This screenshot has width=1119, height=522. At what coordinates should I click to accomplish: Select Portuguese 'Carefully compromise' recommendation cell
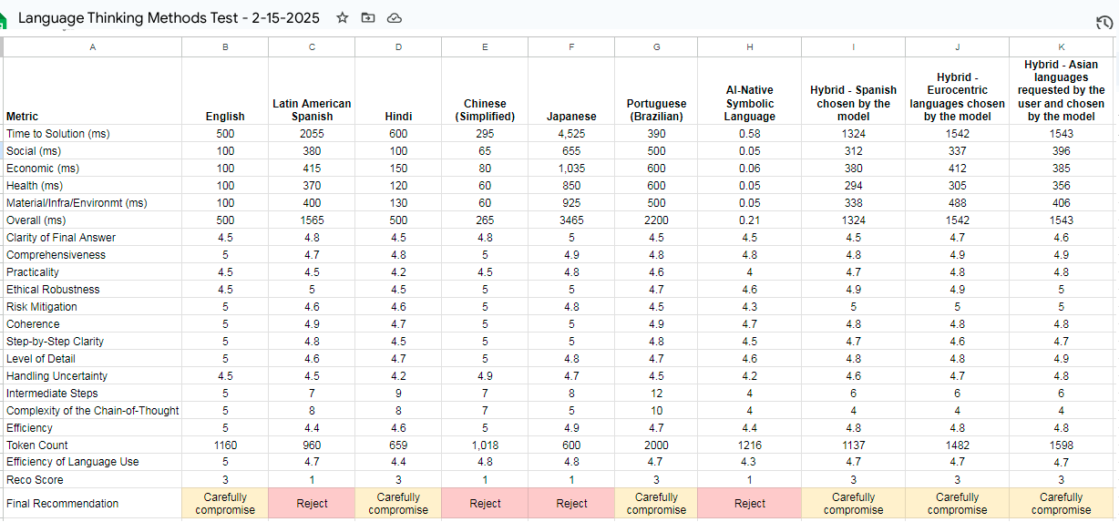(x=656, y=504)
